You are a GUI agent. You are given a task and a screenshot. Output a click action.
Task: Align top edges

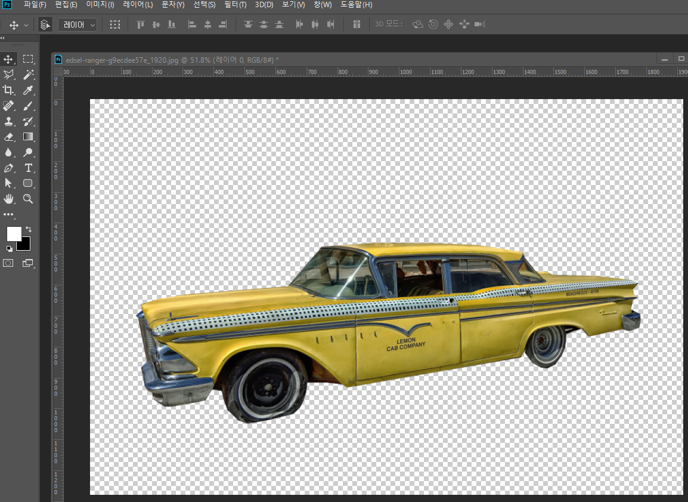click(141, 24)
